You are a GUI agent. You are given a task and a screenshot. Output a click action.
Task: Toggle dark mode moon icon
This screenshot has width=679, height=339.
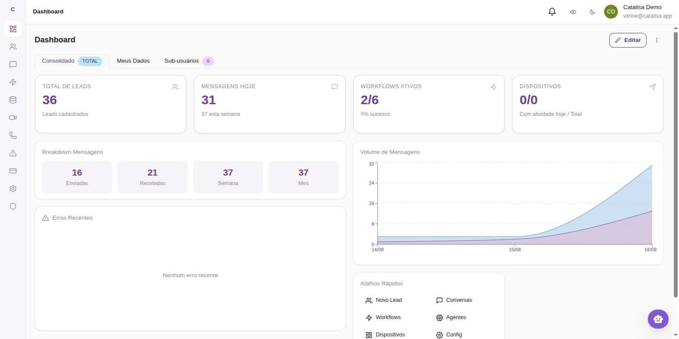point(592,12)
